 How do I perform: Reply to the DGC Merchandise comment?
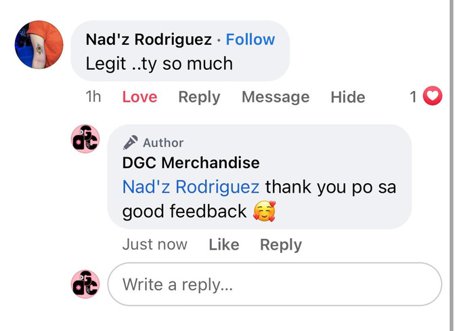(281, 245)
